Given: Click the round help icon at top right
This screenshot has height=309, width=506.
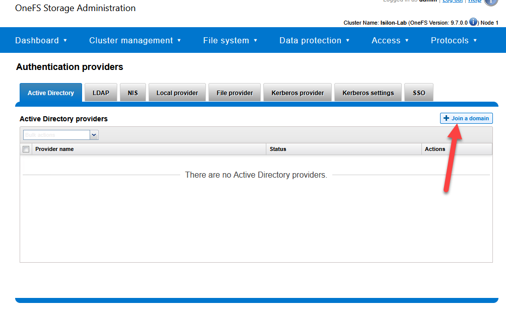Looking at the screenshot, I should [x=491, y=2].
